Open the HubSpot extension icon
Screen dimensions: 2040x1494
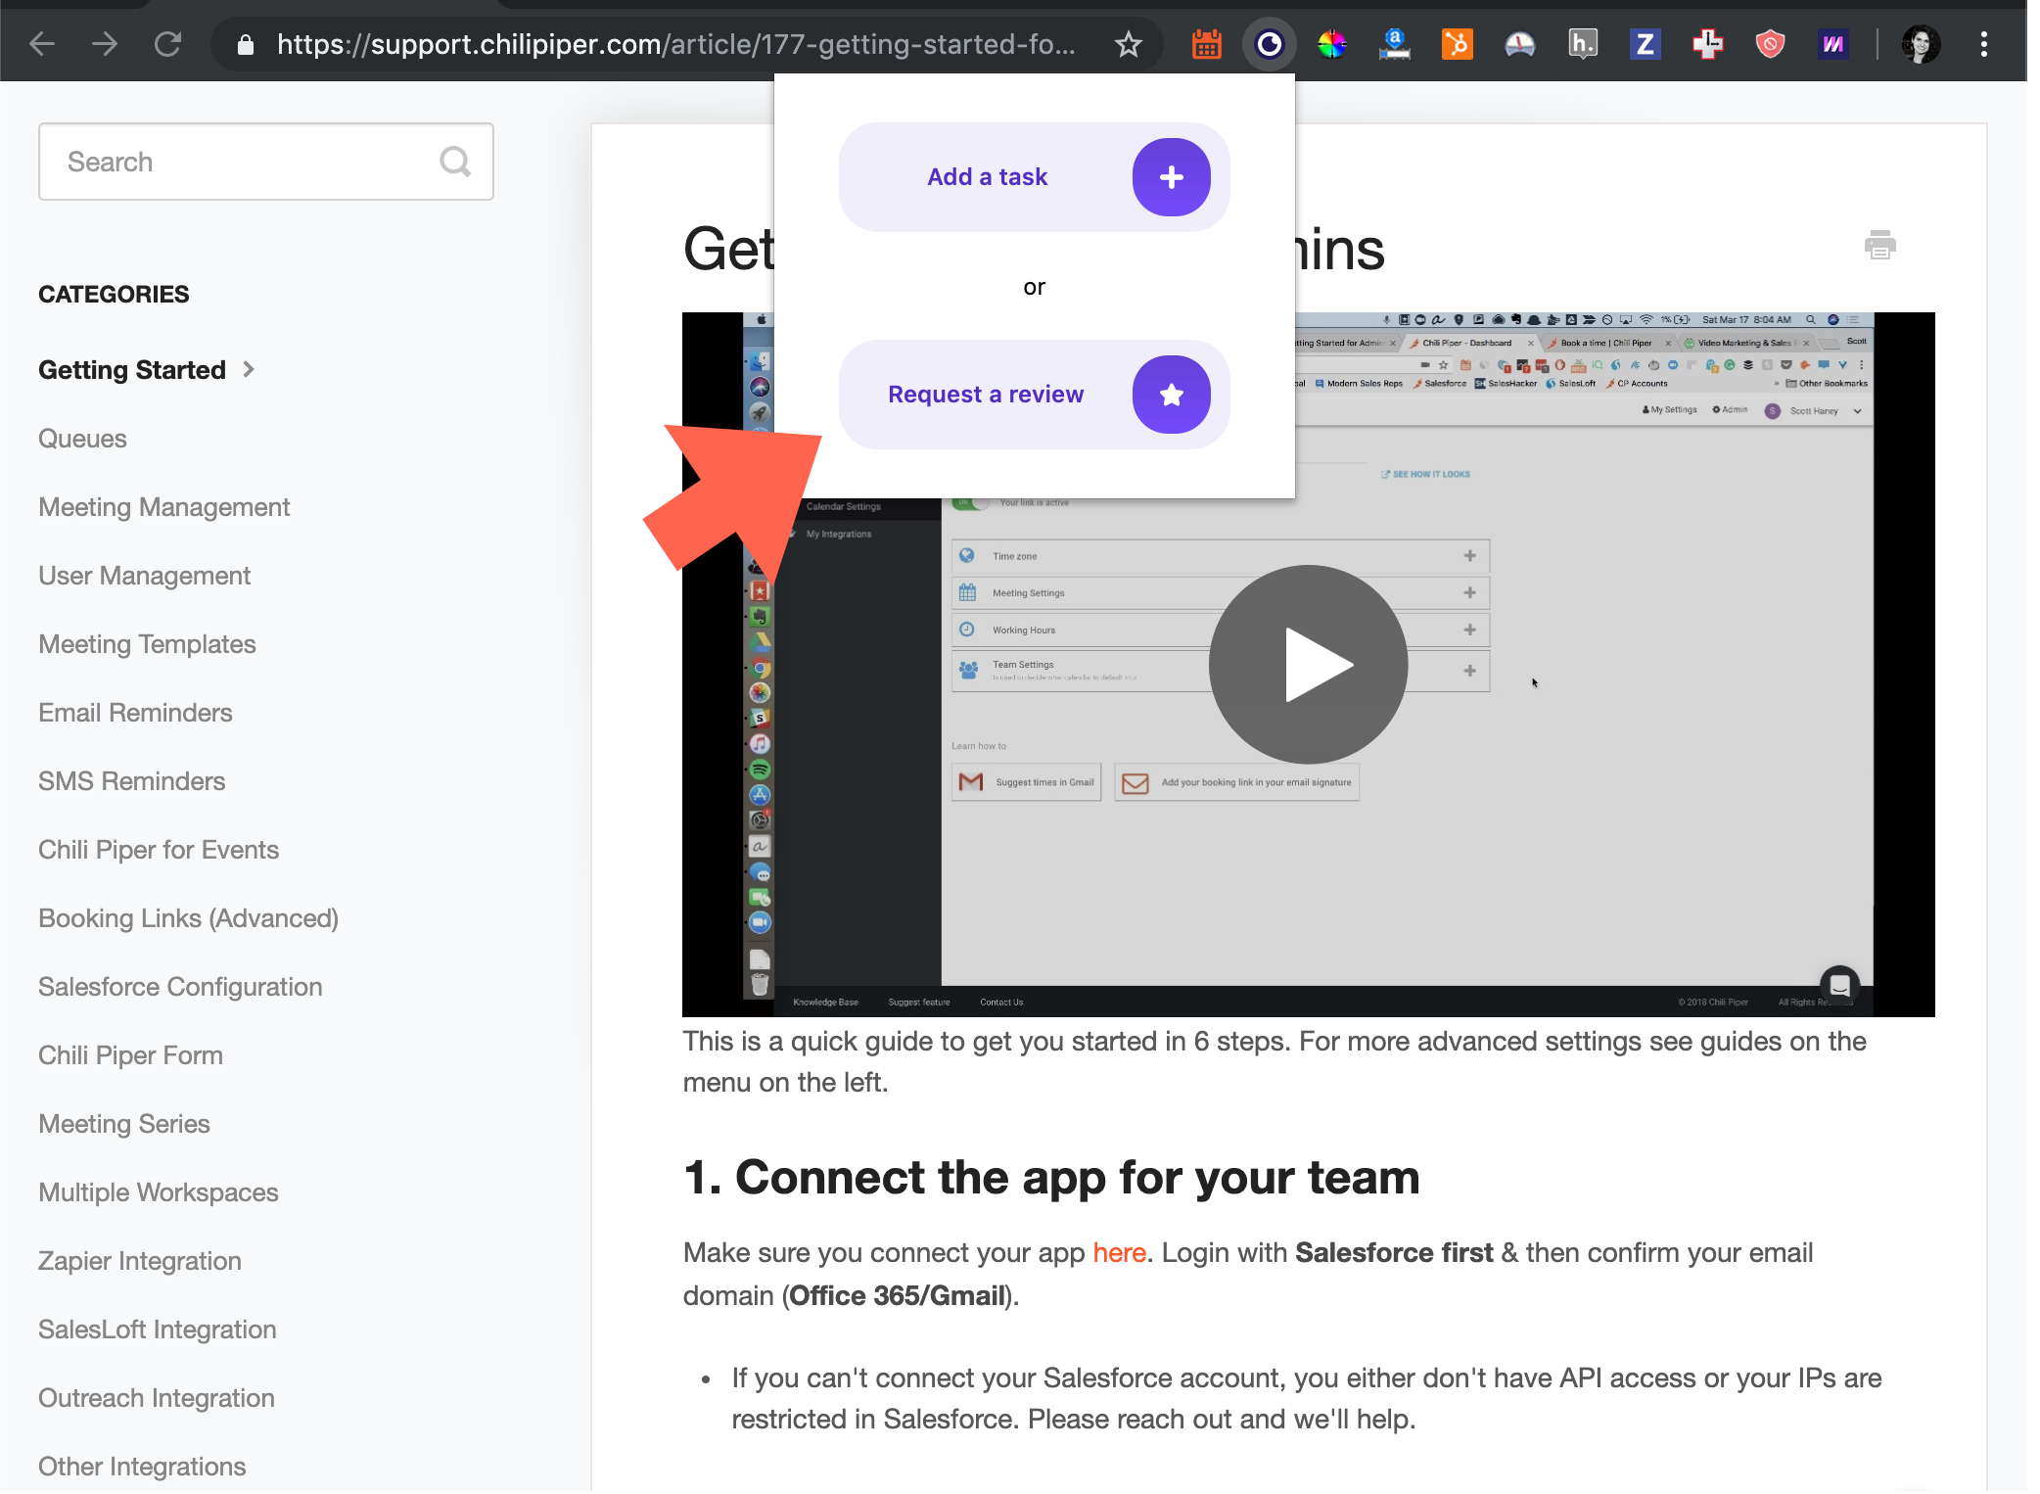click(1458, 44)
